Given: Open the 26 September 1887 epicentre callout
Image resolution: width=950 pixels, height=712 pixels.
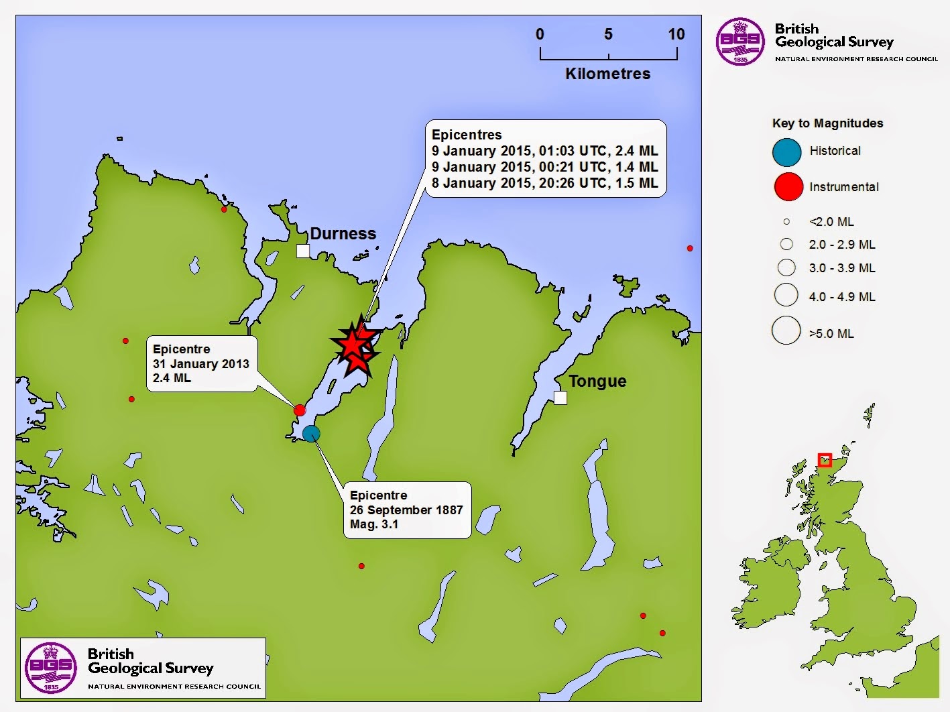Looking at the screenshot, I should point(406,510).
